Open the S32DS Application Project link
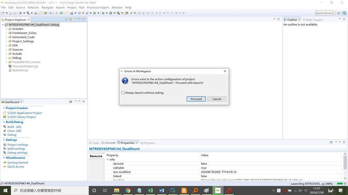348x195 pixels. tap(25, 113)
